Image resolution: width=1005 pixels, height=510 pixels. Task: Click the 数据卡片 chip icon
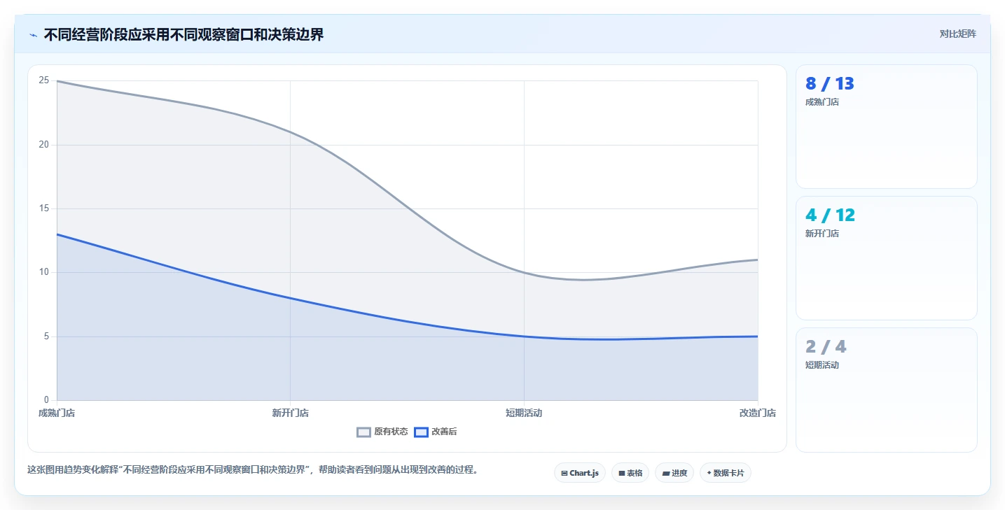(709, 473)
